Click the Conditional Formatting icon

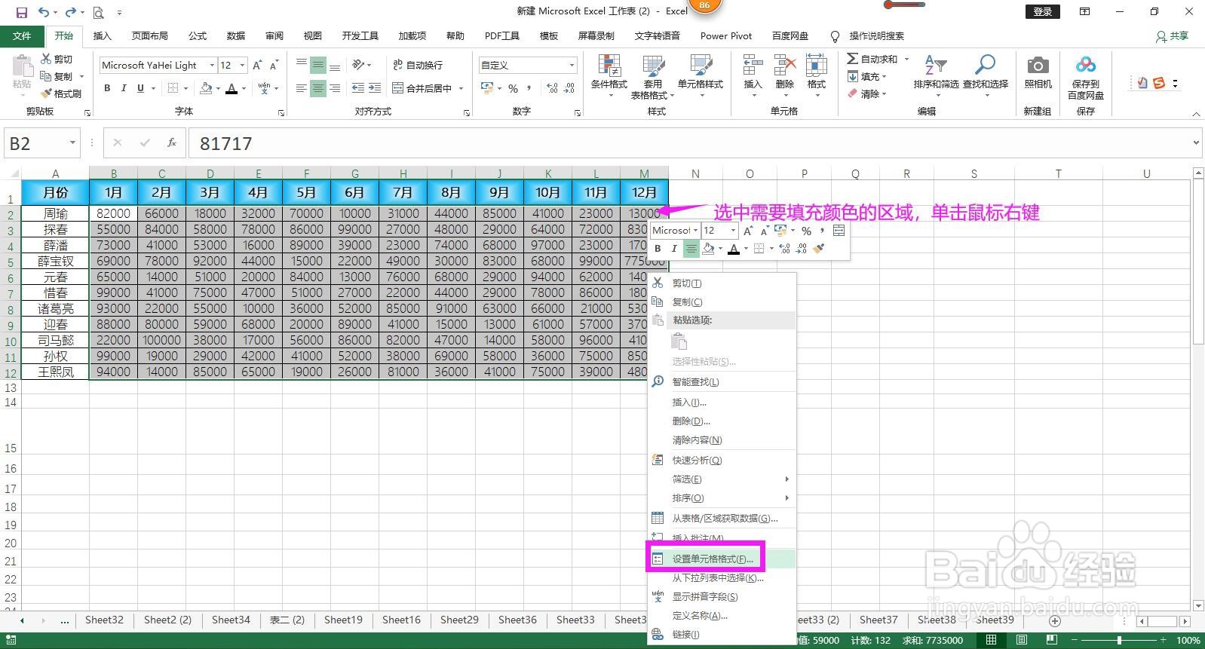(609, 66)
